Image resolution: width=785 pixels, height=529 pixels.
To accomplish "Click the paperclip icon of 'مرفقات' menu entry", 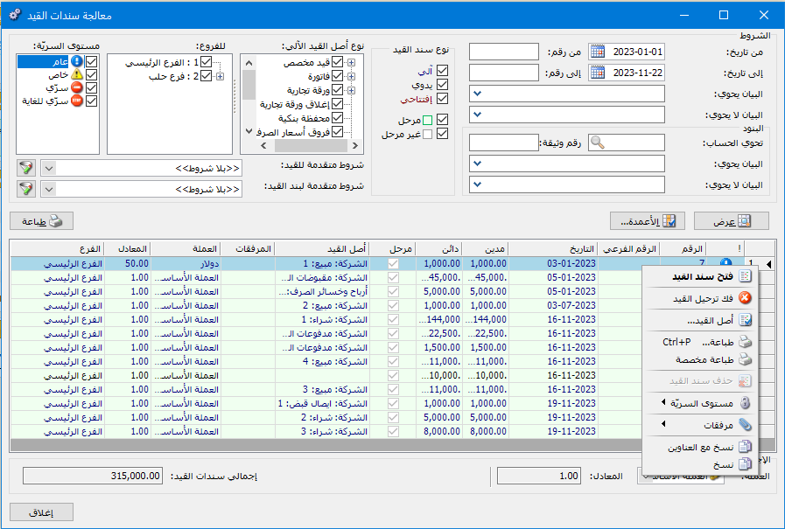I will click(x=745, y=424).
